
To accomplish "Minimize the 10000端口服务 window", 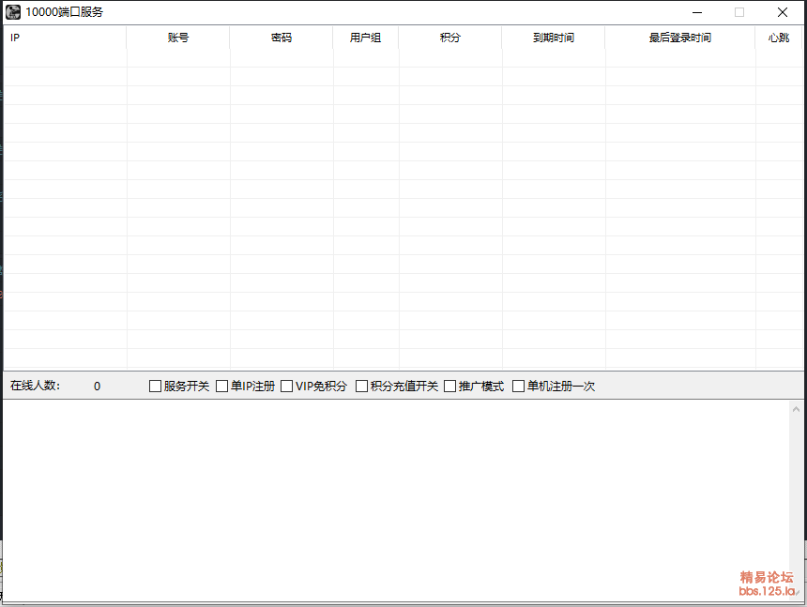I will pyautogui.click(x=696, y=12).
